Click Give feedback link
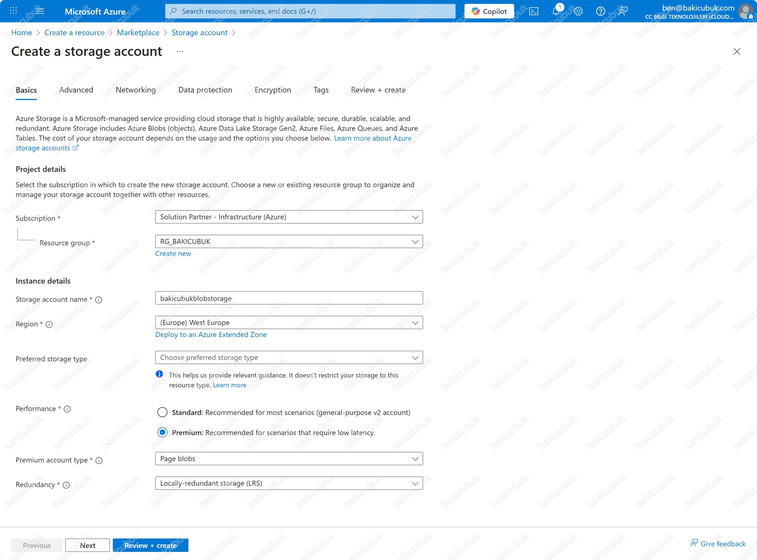757x560 pixels. [x=723, y=544]
